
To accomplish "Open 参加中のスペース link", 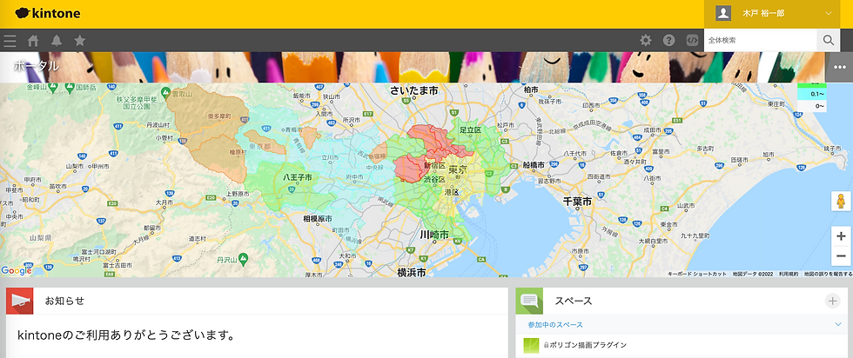I will [555, 324].
